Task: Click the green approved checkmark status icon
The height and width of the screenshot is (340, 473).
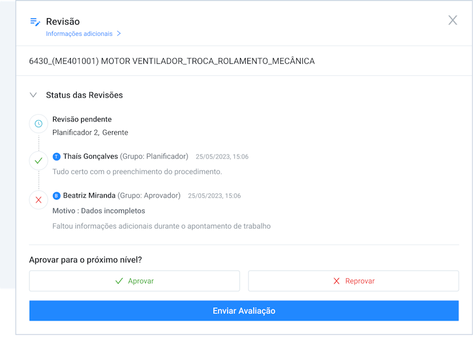Action: [x=38, y=161]
